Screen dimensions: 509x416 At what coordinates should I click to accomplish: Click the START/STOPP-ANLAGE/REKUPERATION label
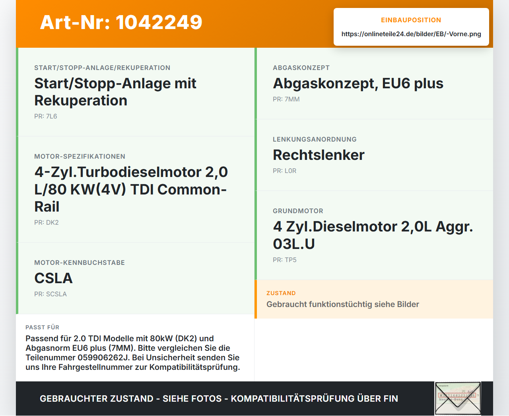102,68
